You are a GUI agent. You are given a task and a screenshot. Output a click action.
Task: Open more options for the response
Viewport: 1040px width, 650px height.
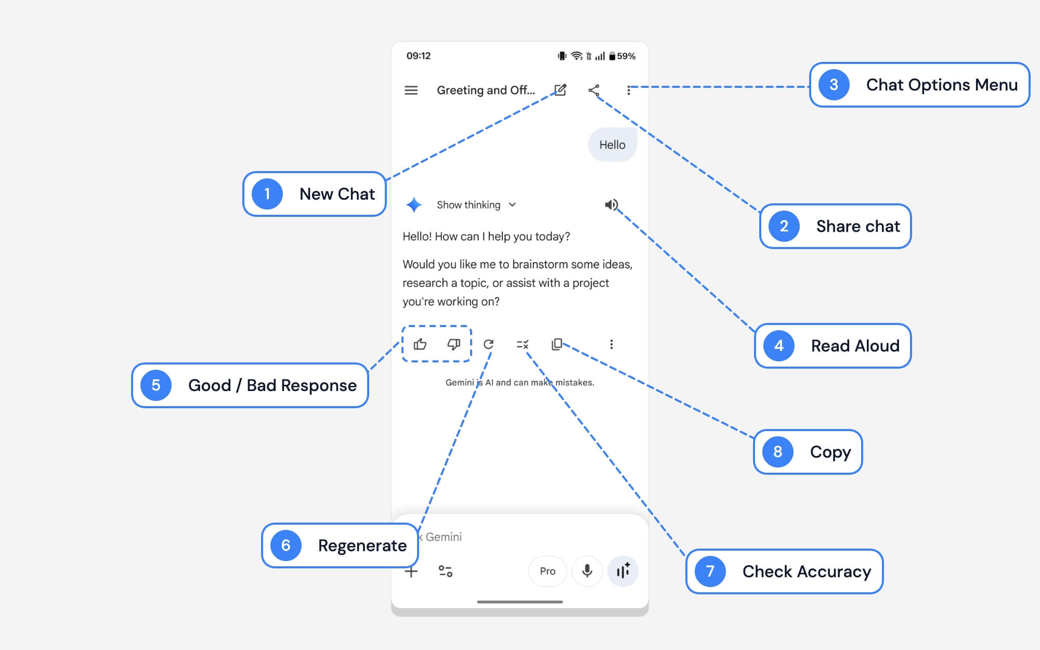click(611, 344)
